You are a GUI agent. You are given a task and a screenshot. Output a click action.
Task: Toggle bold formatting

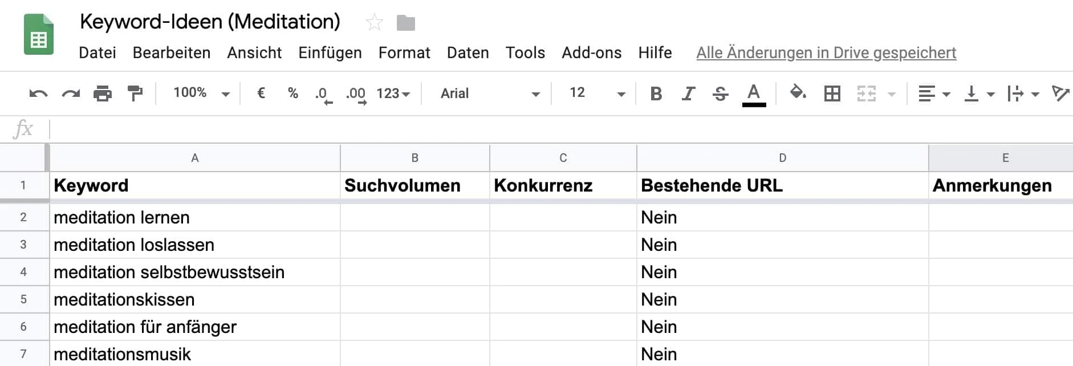tap(656, 93)
